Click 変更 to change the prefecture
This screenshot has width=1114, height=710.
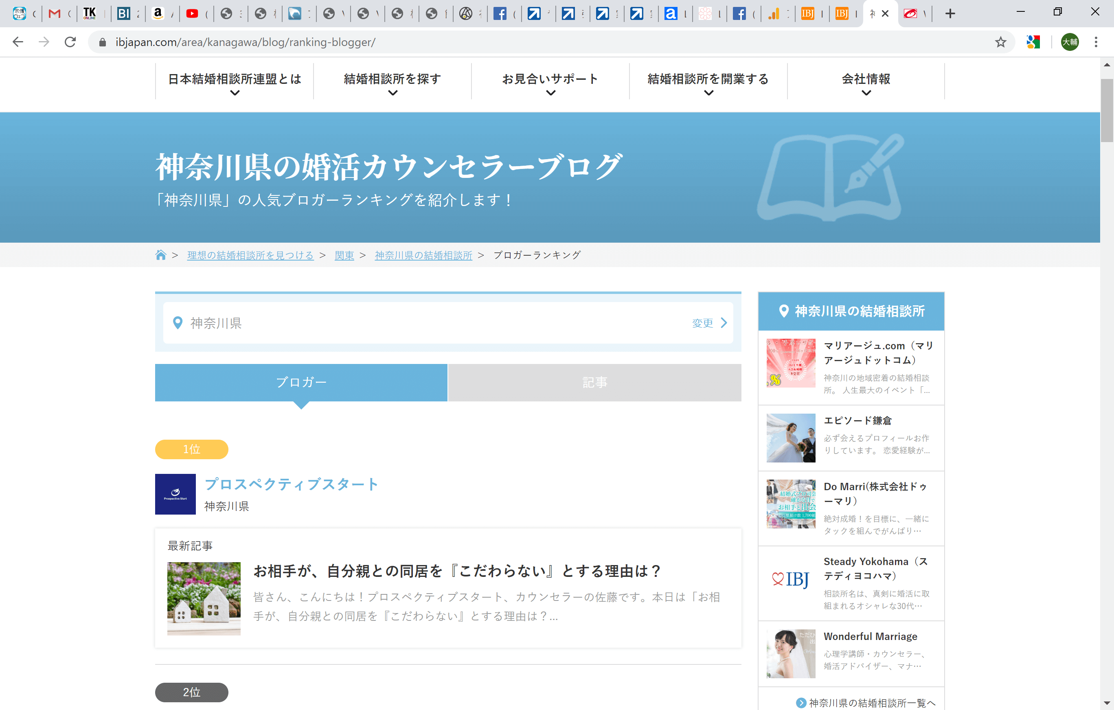point(709,323)
